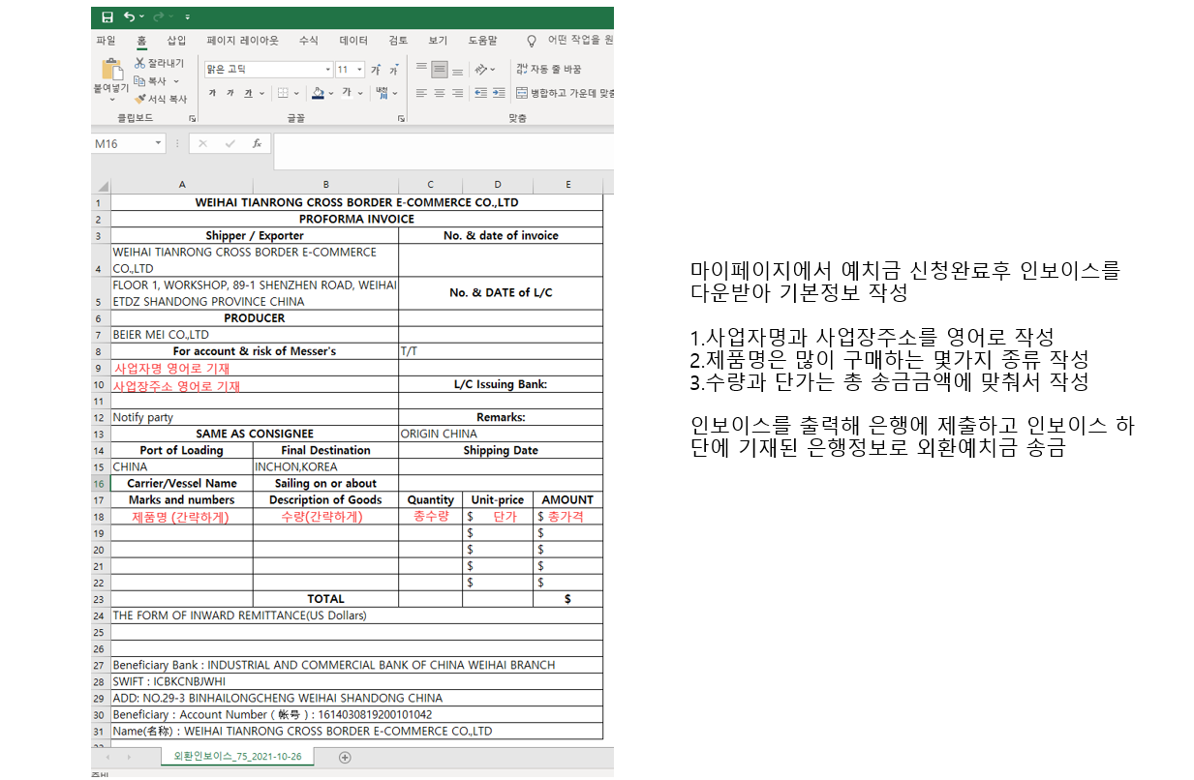Viewport: 1194px width, 780px height.
Task: Click 병합하고 가운데 맞춤 merge and center
Action: (565, 93)
